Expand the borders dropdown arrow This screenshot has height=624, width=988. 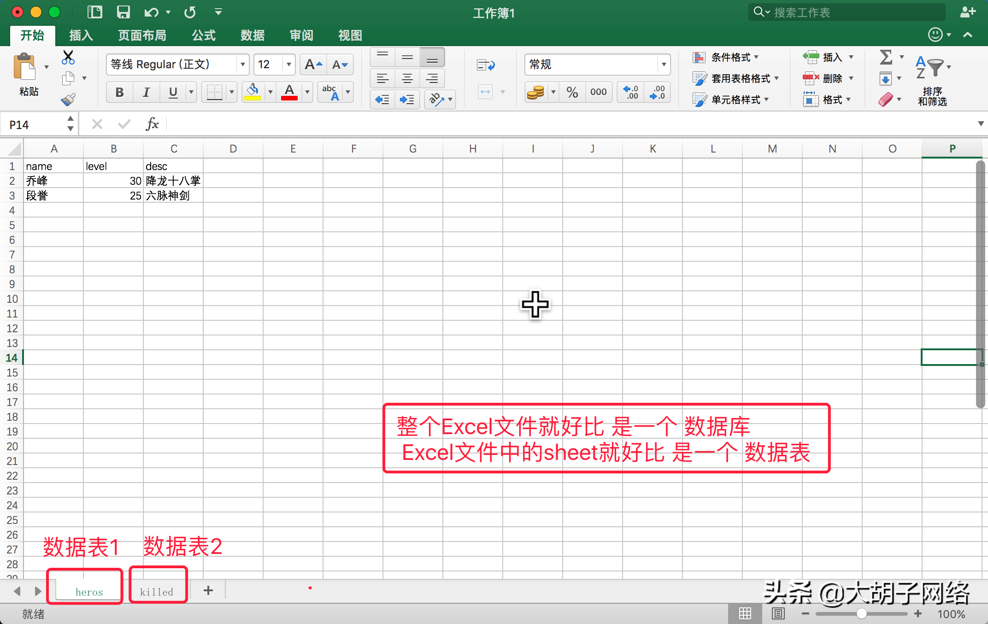(231, 92)
